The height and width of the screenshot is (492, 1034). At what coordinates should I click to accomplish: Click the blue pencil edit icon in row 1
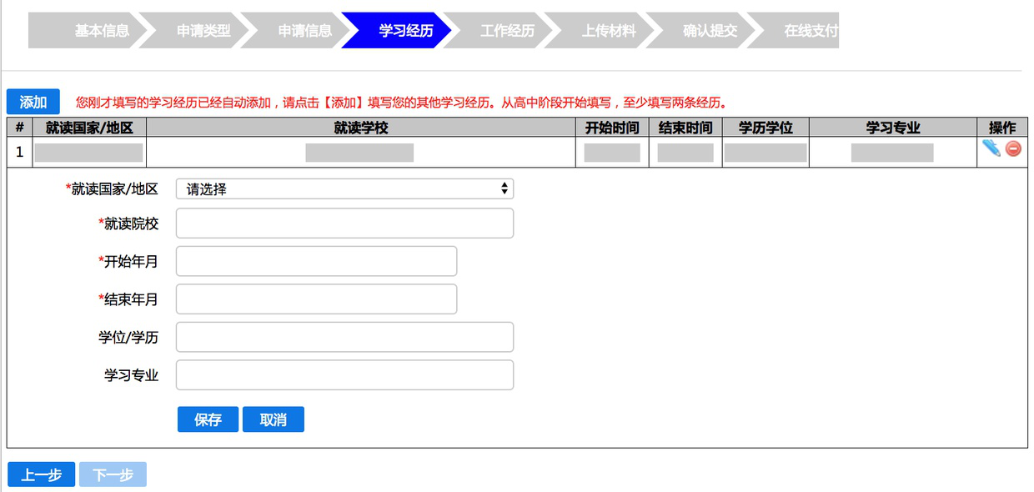click(x=991, y=148)
